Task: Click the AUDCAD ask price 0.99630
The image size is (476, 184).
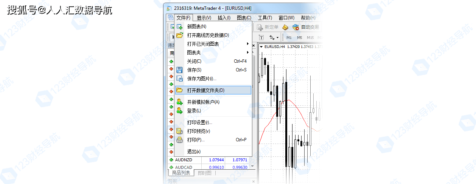Action: coord(240,167)
